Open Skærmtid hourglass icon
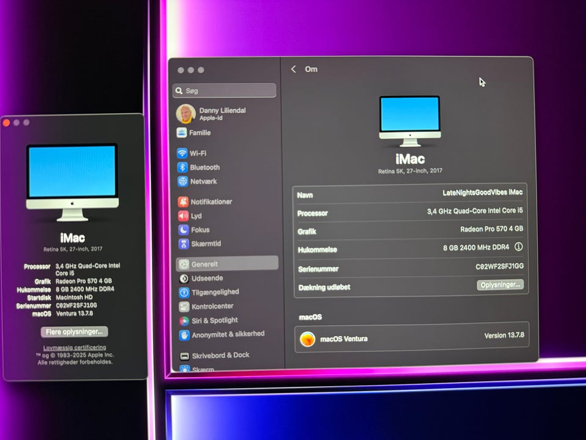 [184, 244]
